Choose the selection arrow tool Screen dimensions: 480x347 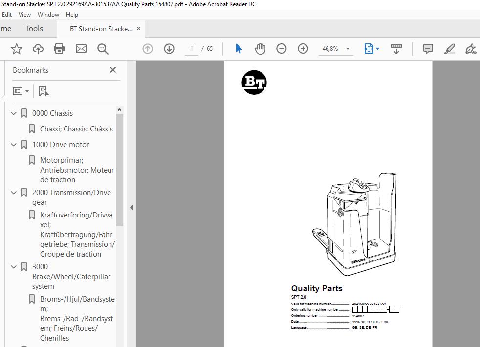[239, 49]
